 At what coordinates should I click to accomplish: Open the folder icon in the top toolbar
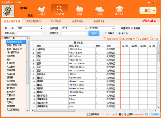coord(80,9)
